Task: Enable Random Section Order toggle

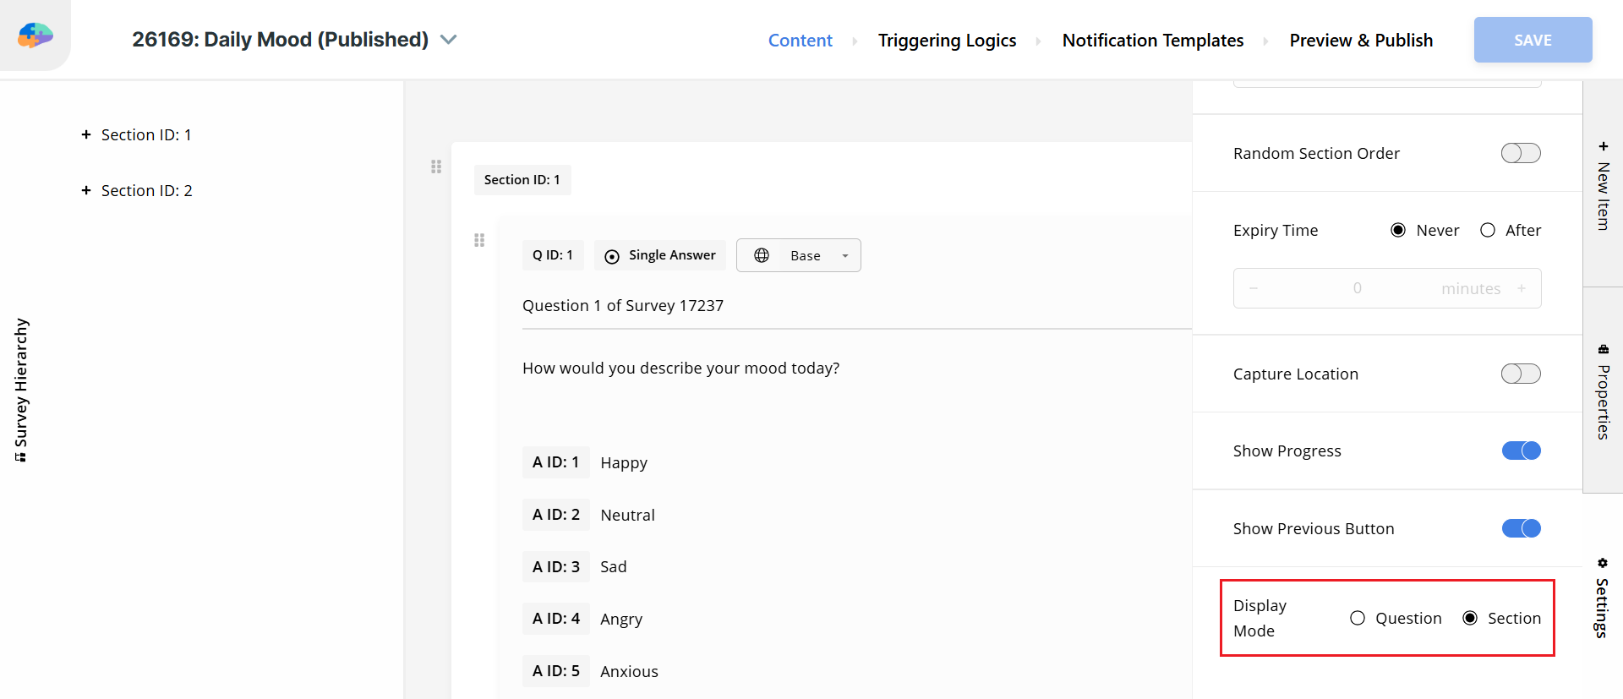Action: tap(1521, 153)
